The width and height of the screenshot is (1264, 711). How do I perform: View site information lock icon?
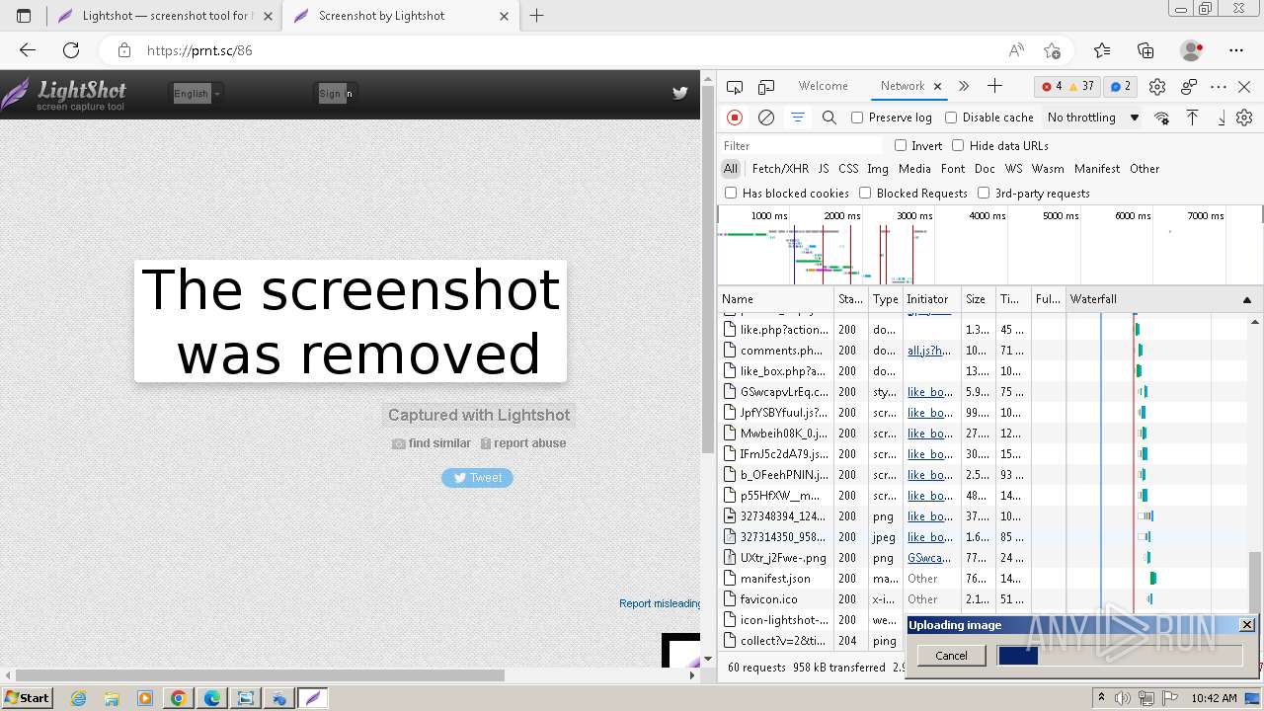pos(123,50)
